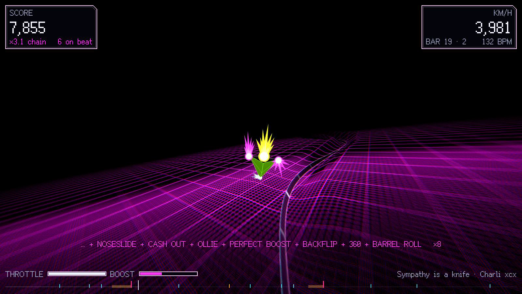
Task: Click BACKFLIP in the trick chain
Action: 320,244
